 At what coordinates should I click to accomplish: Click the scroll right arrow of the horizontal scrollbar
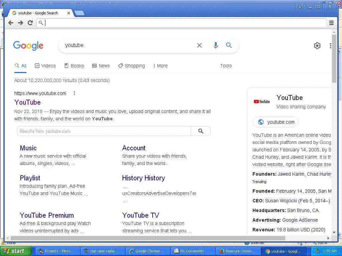[x=328, y=238]
